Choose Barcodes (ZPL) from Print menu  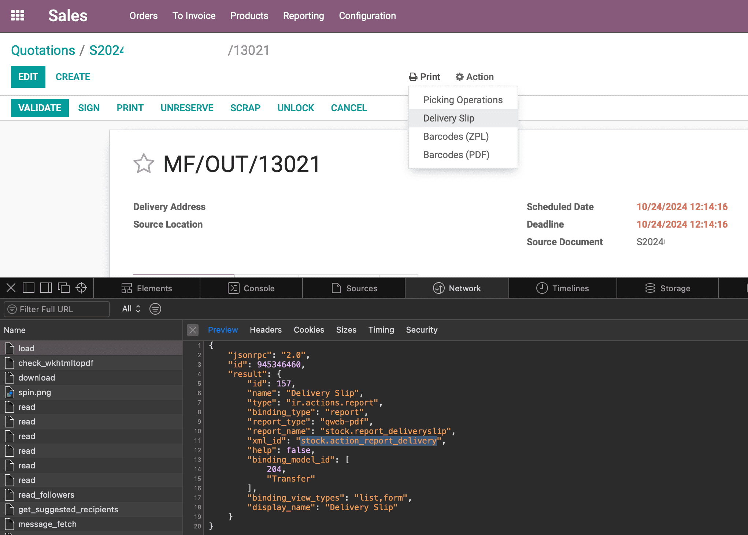[x=463, y=136]
